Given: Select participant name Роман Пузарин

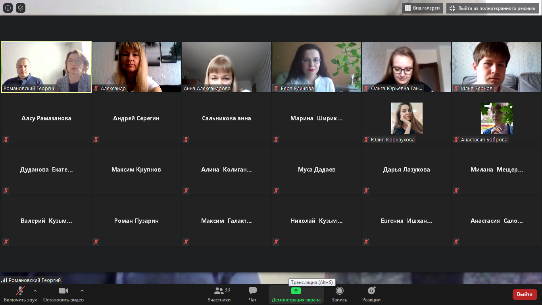Looking at the screenshot, I should click(136, 221).
